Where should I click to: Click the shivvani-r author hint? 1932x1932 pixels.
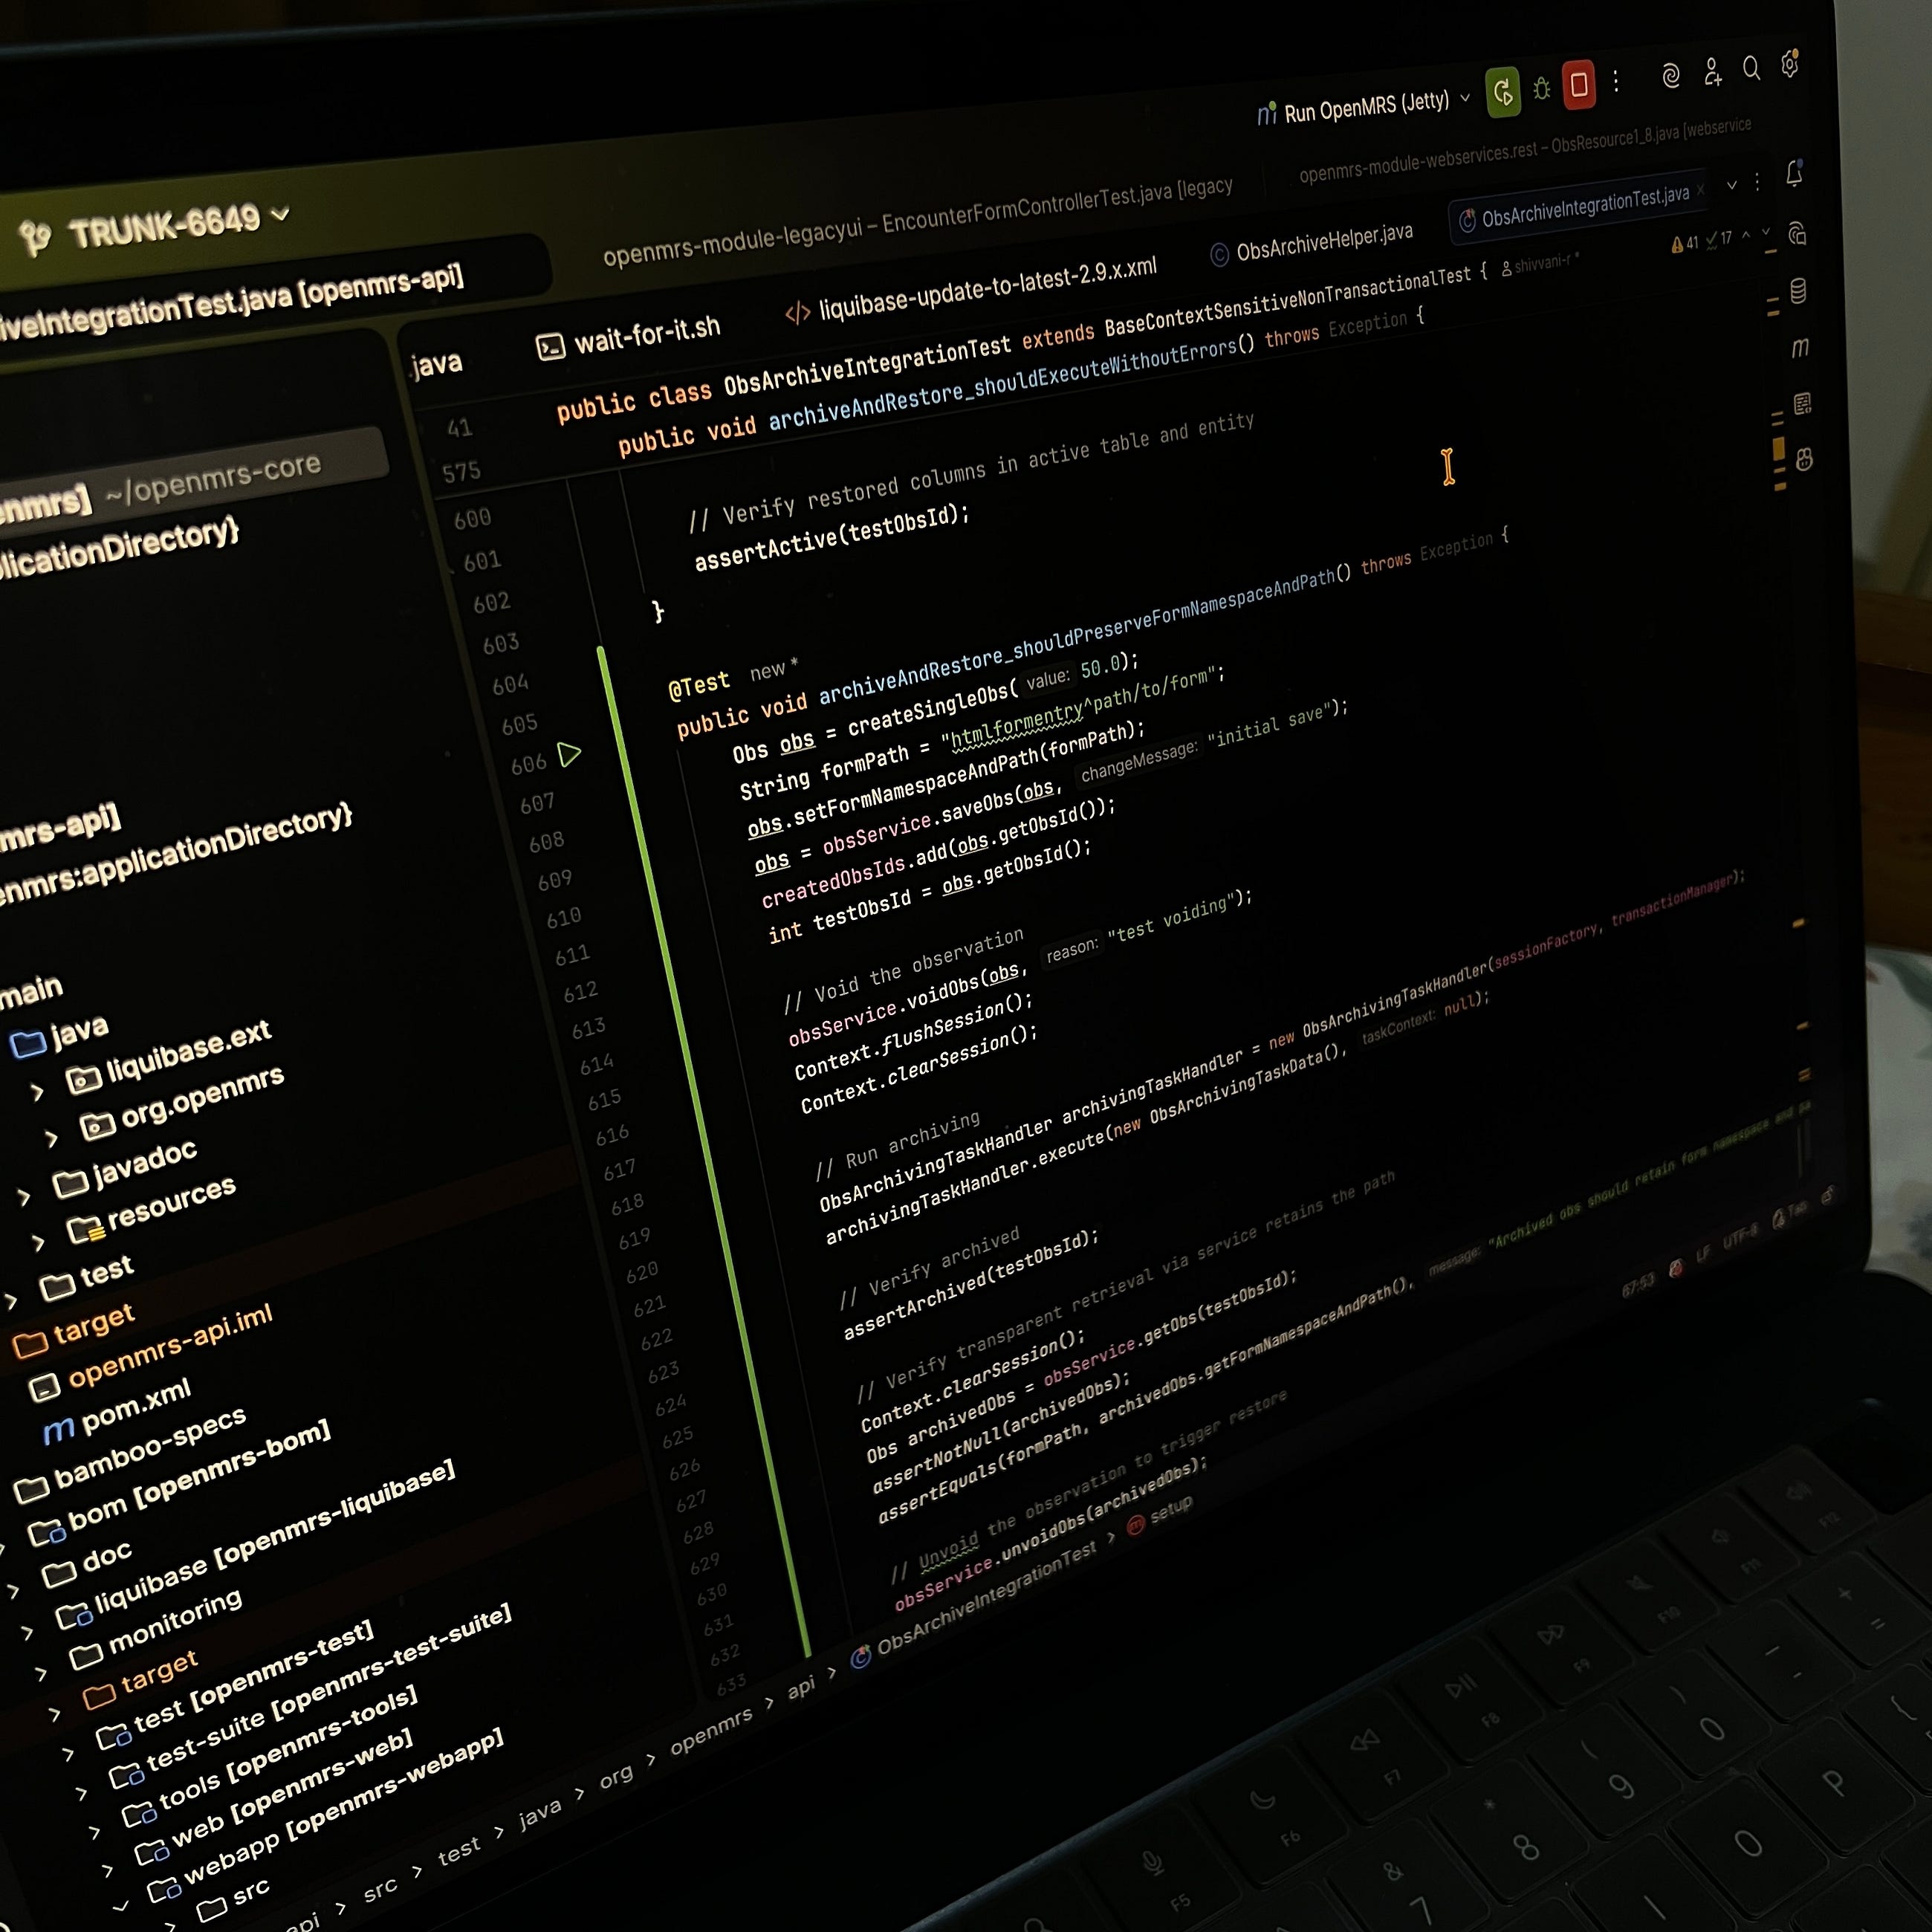point(1541,264)
